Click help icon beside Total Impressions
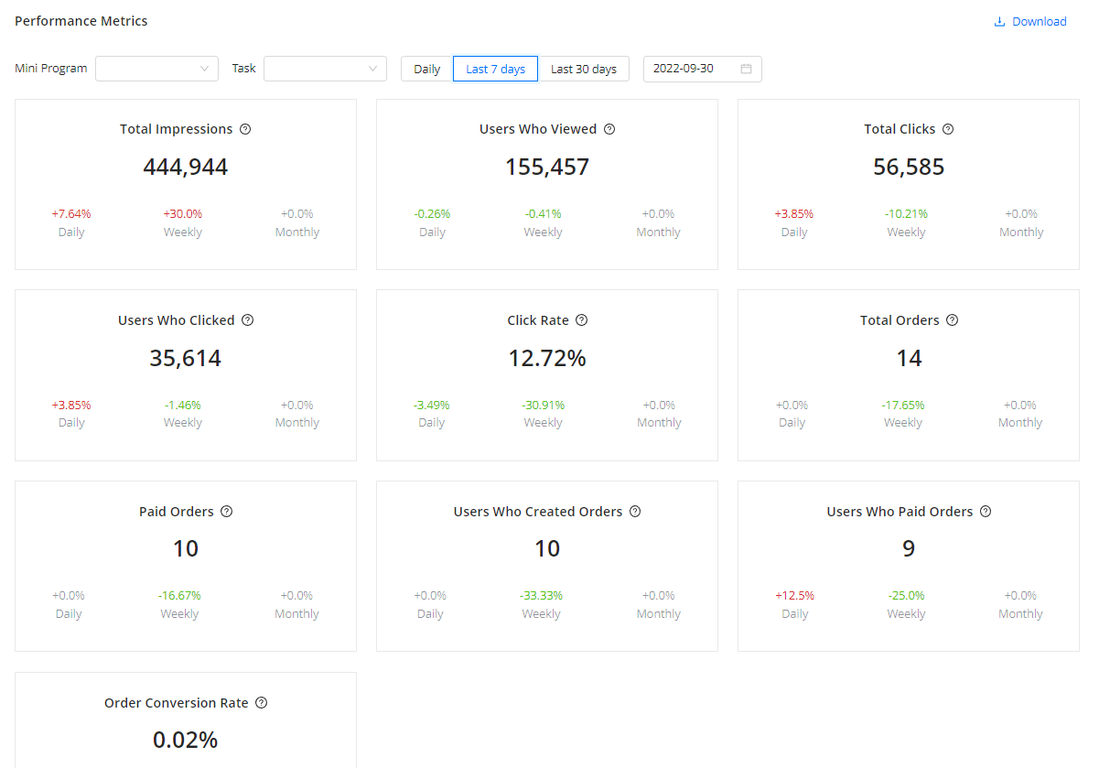This screenshot has width=1099, height=768. (x=245, y=129)
